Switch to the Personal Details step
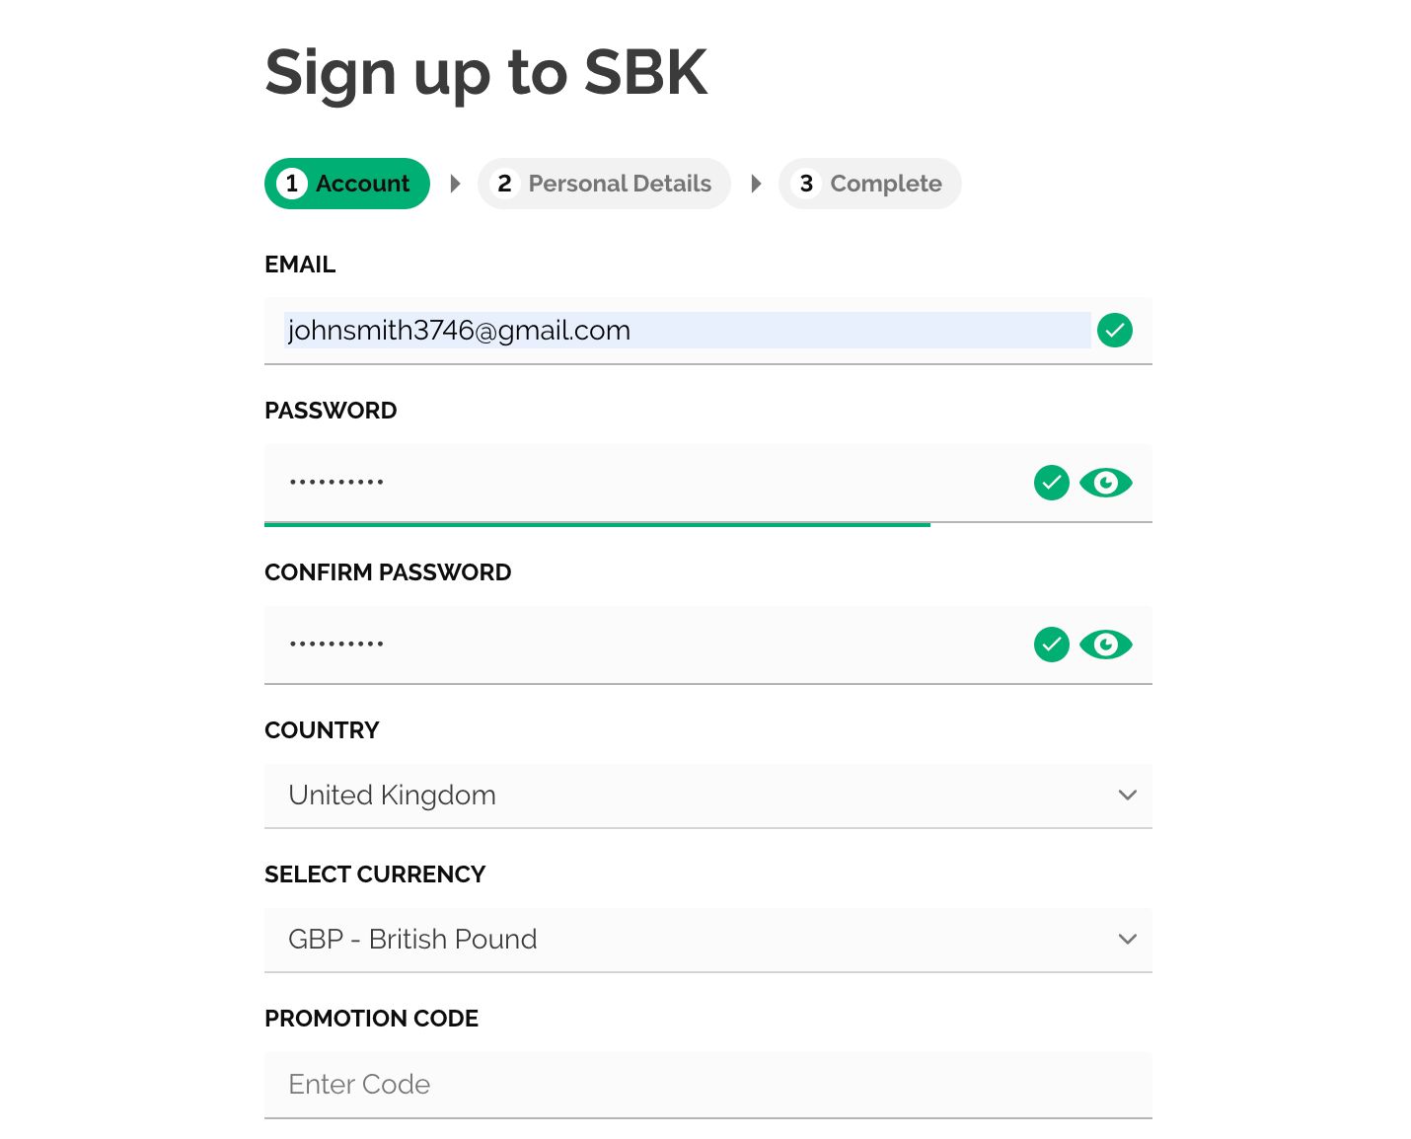1411x1139 pixels. tap(604, 183)
